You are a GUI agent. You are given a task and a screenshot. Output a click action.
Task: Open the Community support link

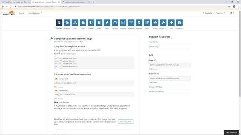click(153, 46)
